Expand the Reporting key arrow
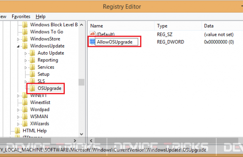 [26, 60]
